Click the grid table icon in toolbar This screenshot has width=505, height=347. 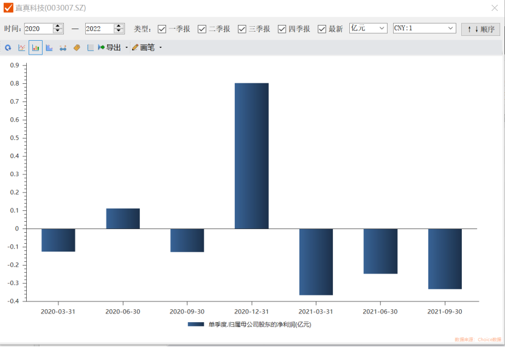[x=90, y=47]
